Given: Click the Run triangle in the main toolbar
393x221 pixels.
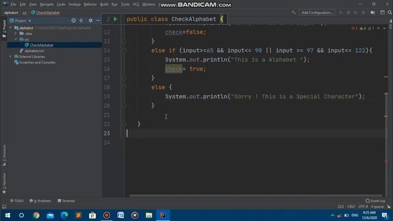Looking at the screenshot, I should coord(341,12).
